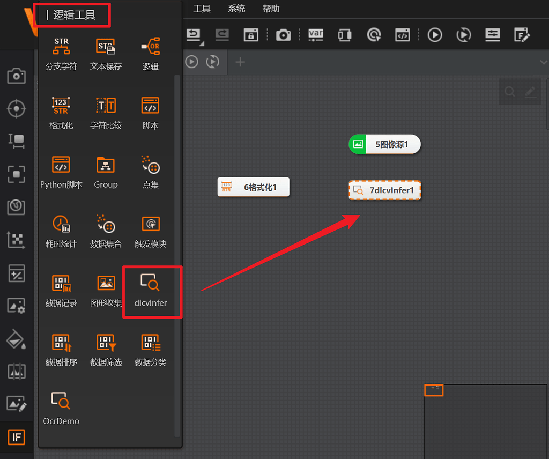This screenshot has height=459, width=549.
Task: Open the circular lens category in sidebar
Action: click(x=17, y=207)
